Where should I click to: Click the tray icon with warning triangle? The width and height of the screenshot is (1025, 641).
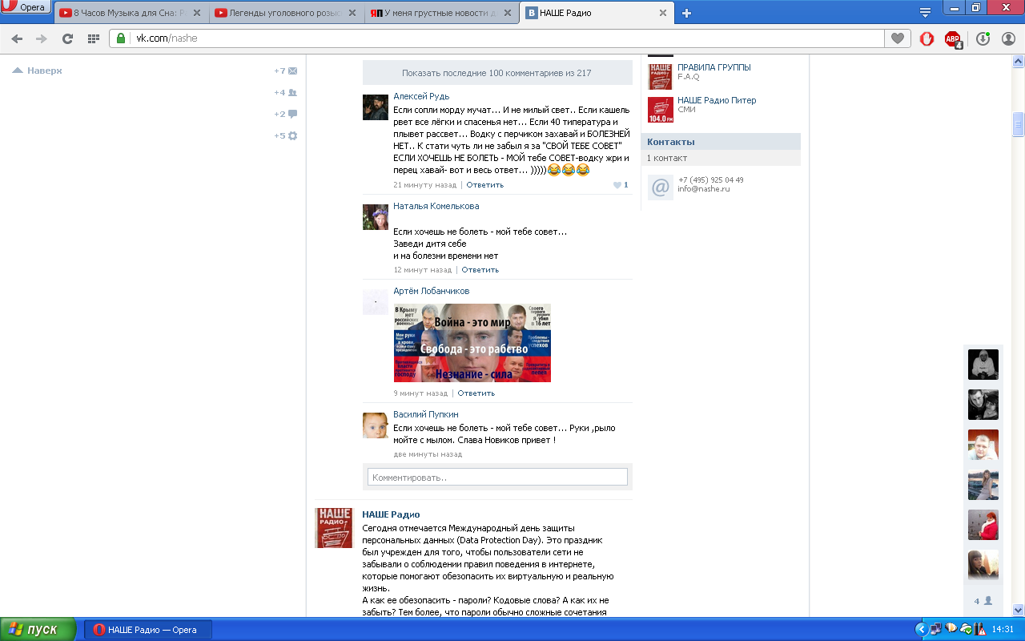980,630
